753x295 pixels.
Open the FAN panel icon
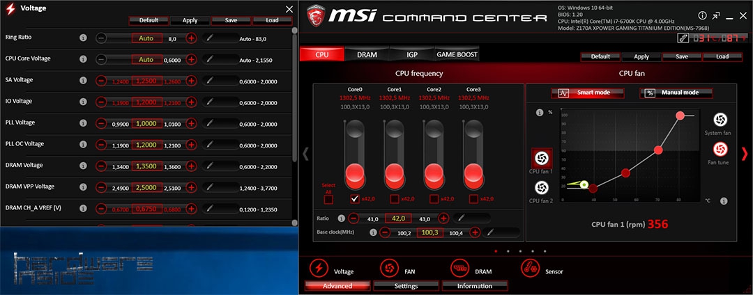point(389,268)
